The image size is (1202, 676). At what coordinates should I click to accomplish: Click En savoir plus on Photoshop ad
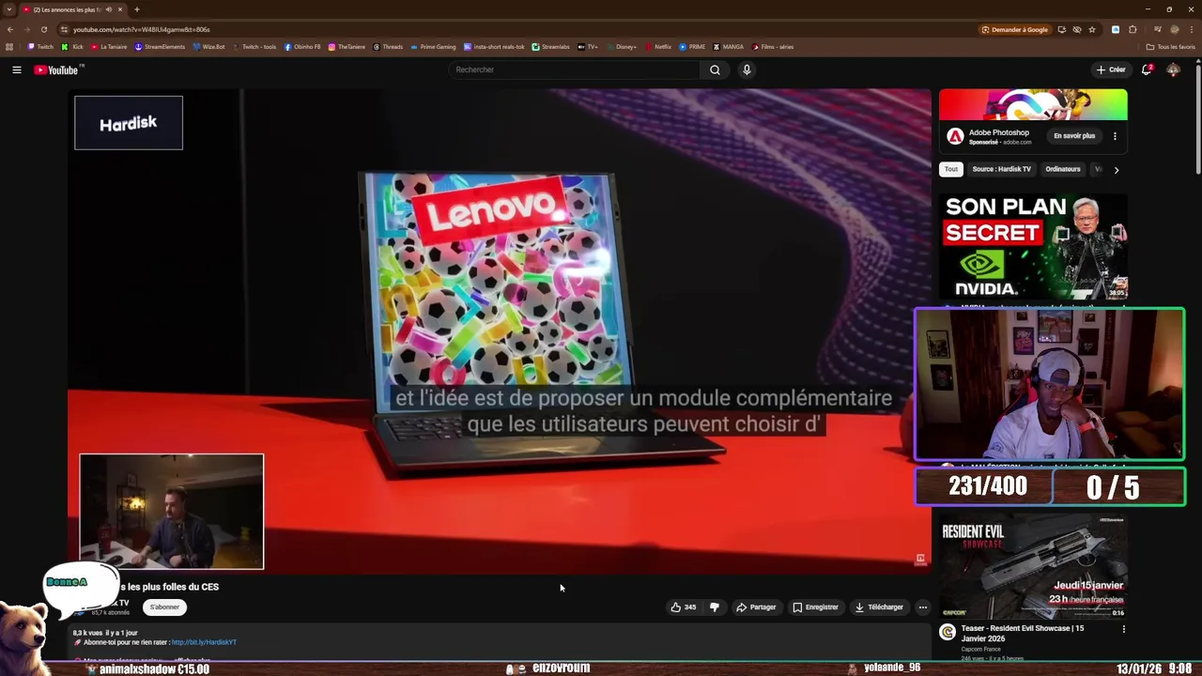(x=1074, y=136)
